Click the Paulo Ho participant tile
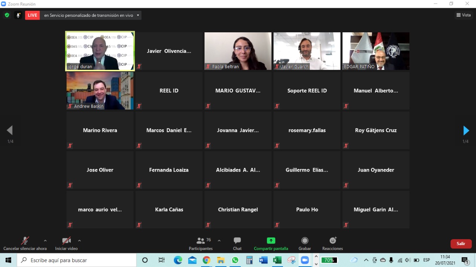476x267 pixels. click(307, 209)
